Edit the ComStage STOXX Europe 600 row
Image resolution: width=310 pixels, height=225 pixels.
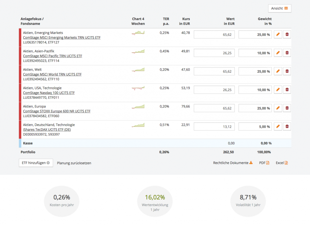point(278,108)
